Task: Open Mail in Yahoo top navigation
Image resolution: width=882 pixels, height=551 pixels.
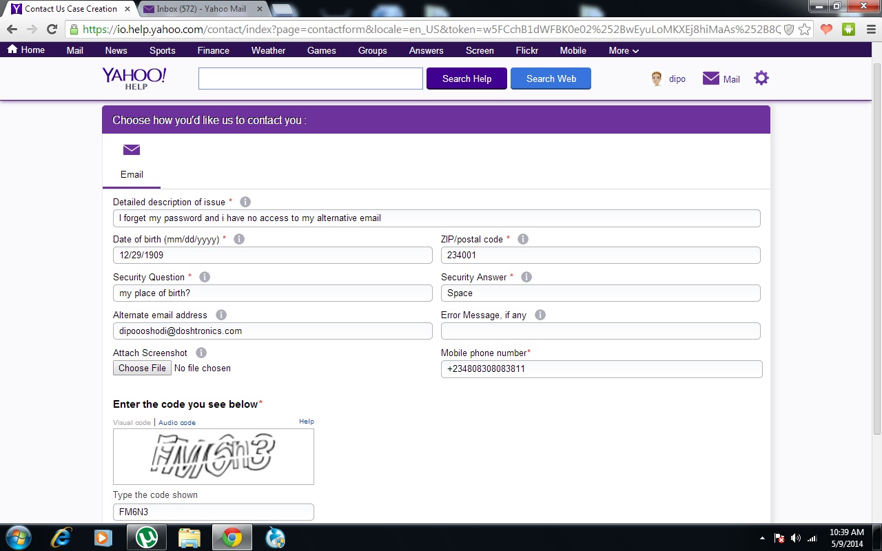Action: pyautogui.click(x=74, y=50)
